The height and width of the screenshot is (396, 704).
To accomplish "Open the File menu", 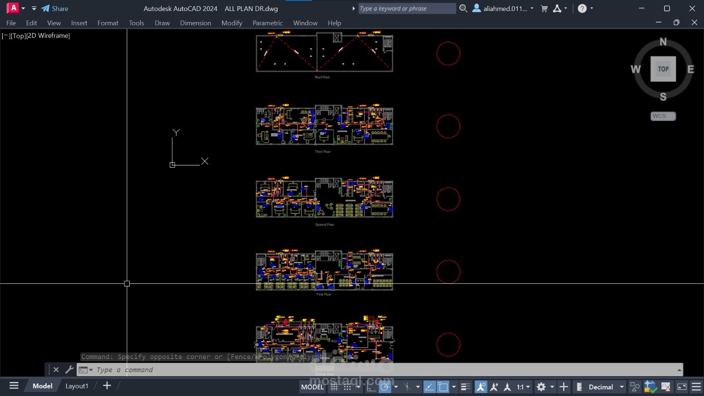I will [x=11, y=23].
